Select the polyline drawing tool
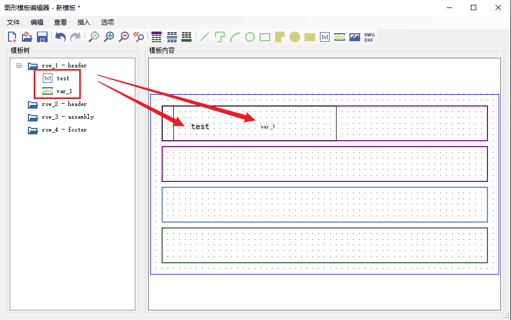 click(220, 37)
